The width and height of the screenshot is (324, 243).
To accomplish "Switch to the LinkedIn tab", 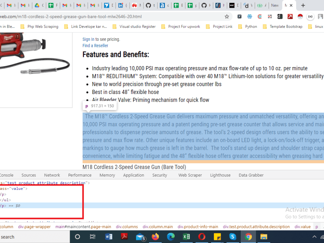I will click(121, 6).
